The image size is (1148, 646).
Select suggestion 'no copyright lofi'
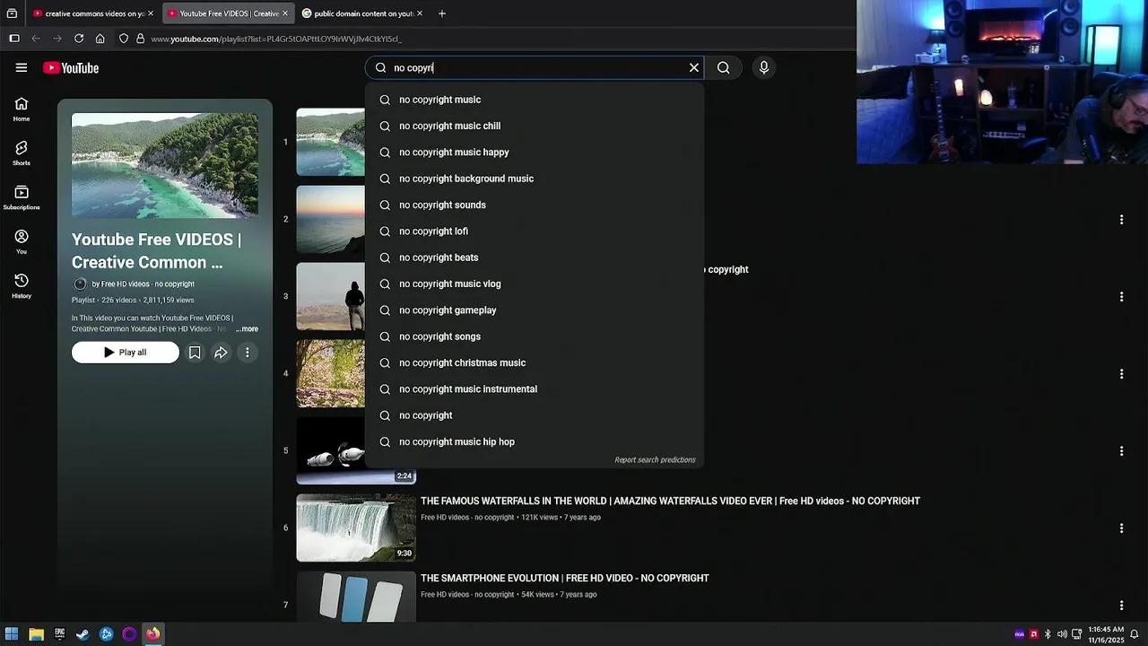click(535, 231)
